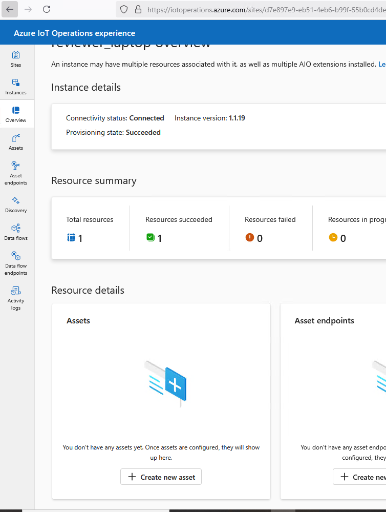Select the Overview sidebar item
The height and width of the screenshot is (512, 386).
(16, 114)
